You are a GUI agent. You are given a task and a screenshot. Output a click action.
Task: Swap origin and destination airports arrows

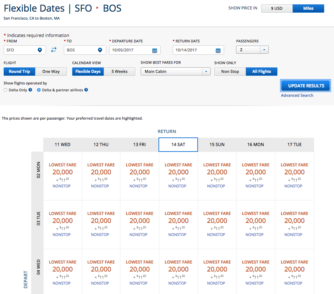(54, 50)
